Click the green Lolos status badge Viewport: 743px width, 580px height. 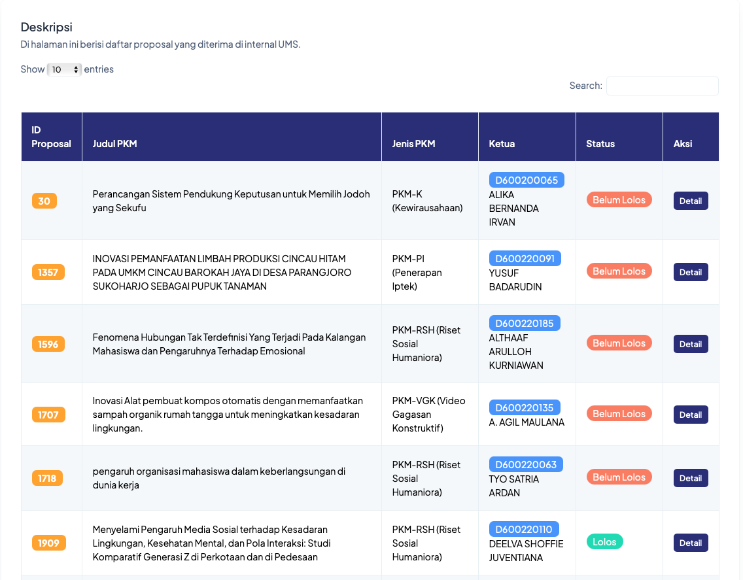604,541
